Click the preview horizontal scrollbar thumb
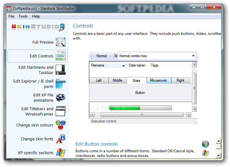 [x=142, y=115]
